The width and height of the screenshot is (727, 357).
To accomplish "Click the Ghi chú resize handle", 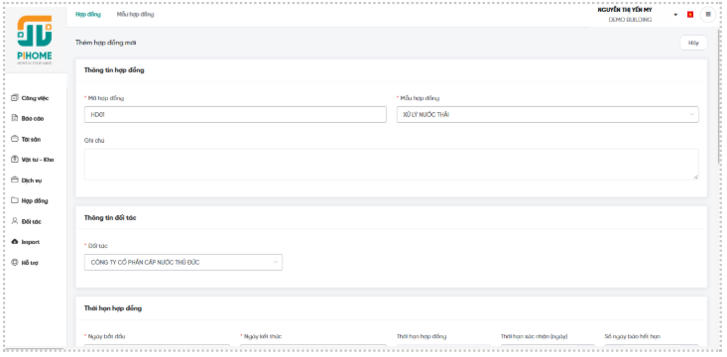I will (696, 178).
